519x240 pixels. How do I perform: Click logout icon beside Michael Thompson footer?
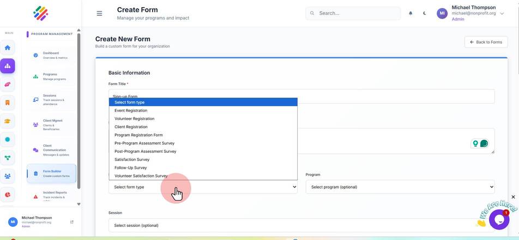point(72,222)
